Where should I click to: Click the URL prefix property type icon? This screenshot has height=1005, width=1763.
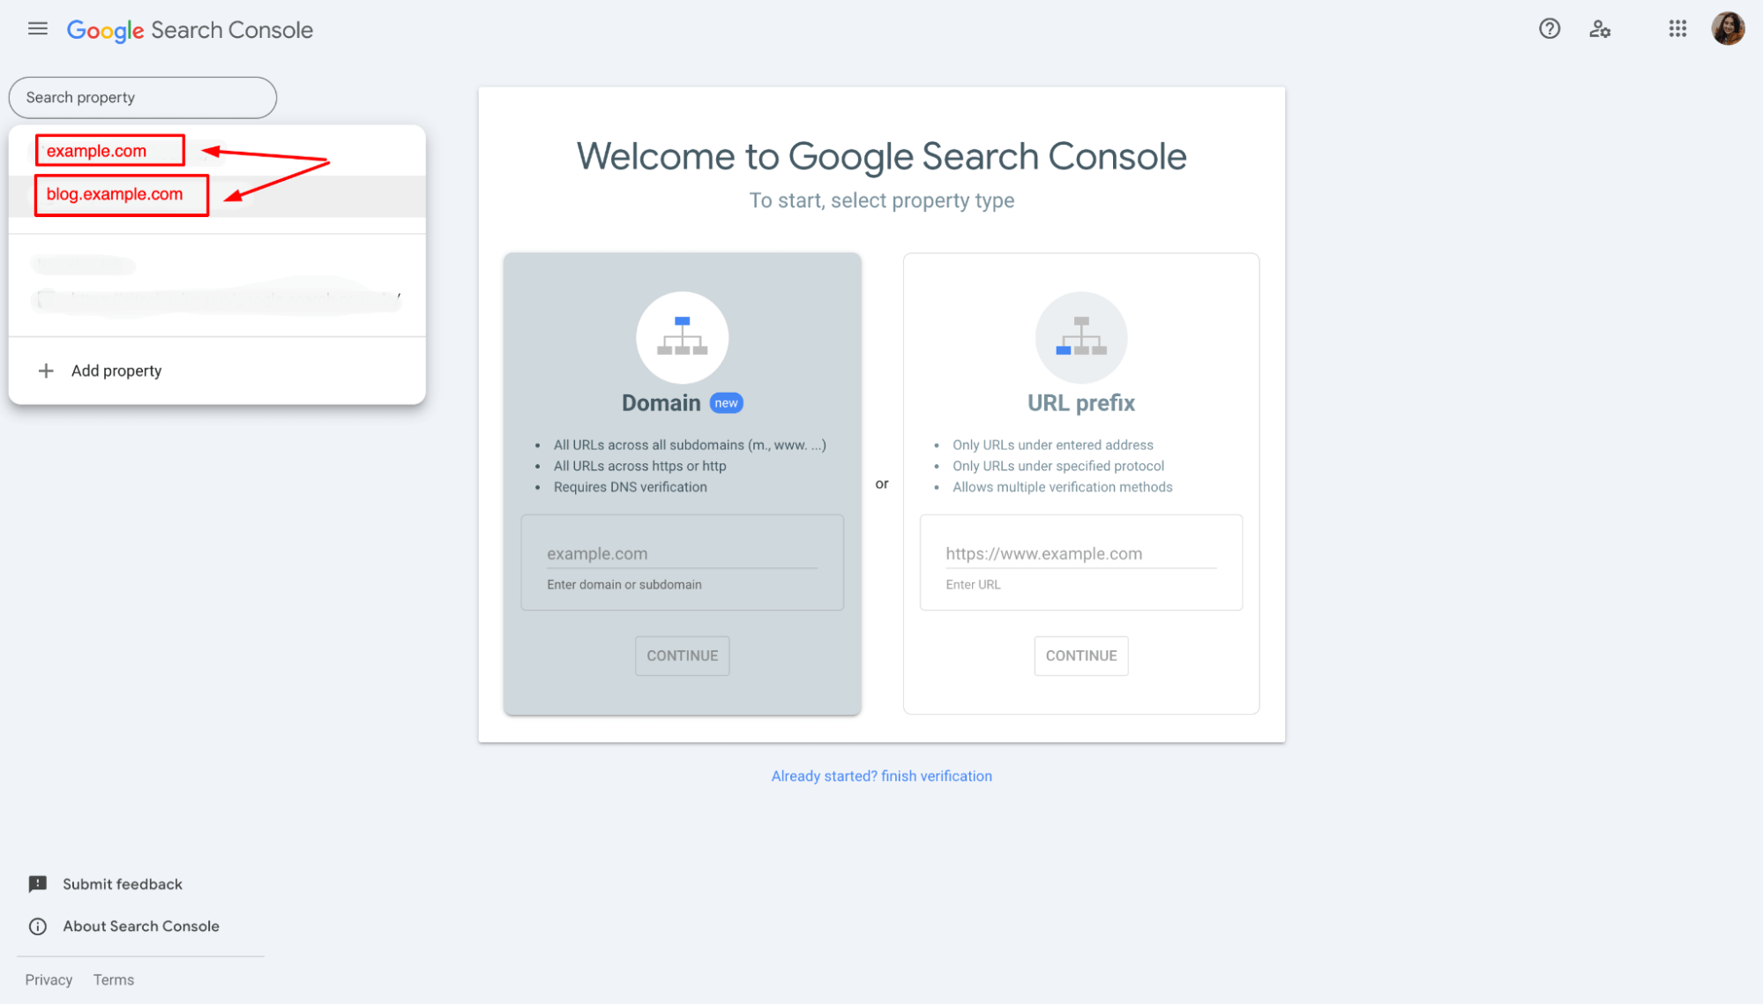coord(1081,337)
